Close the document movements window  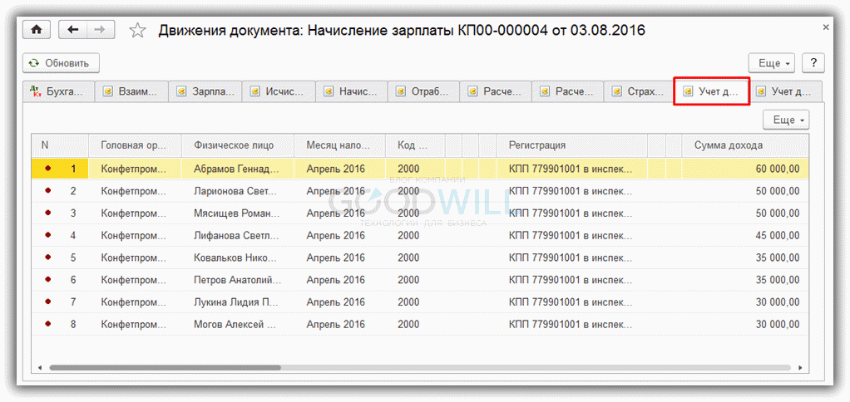point(826,28)
